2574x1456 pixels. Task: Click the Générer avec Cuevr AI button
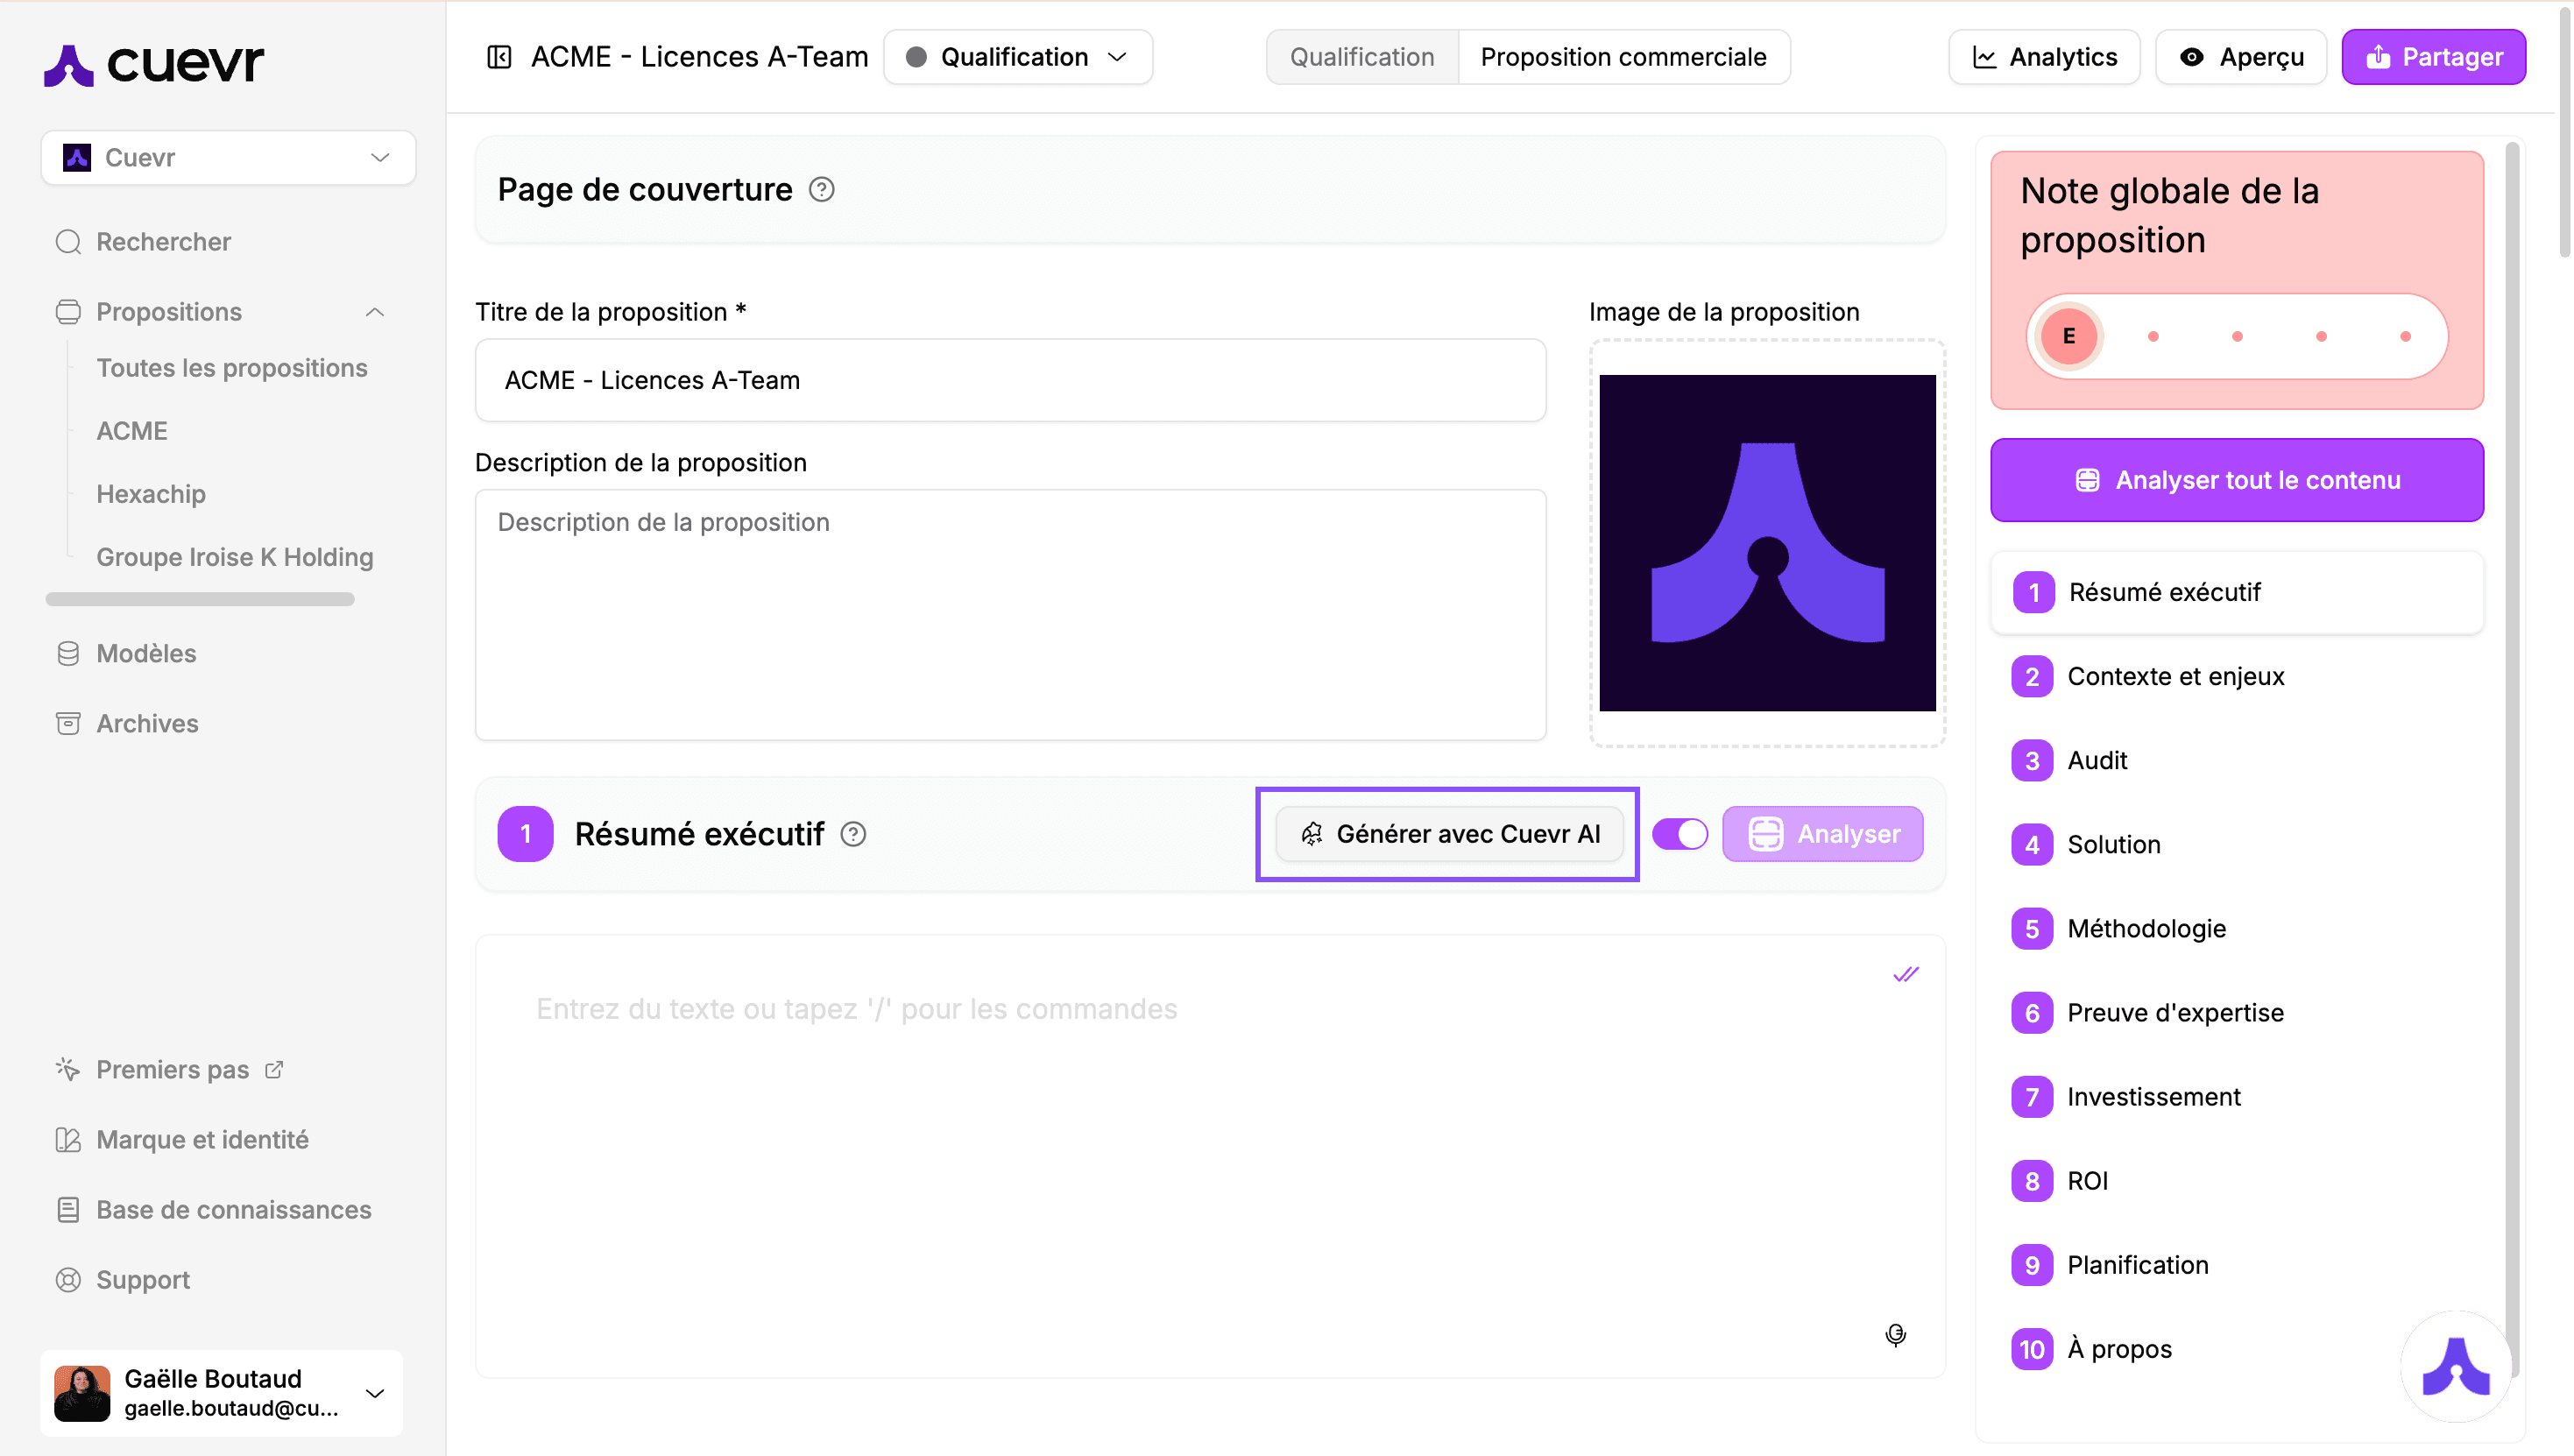(x=1447, y=833)
